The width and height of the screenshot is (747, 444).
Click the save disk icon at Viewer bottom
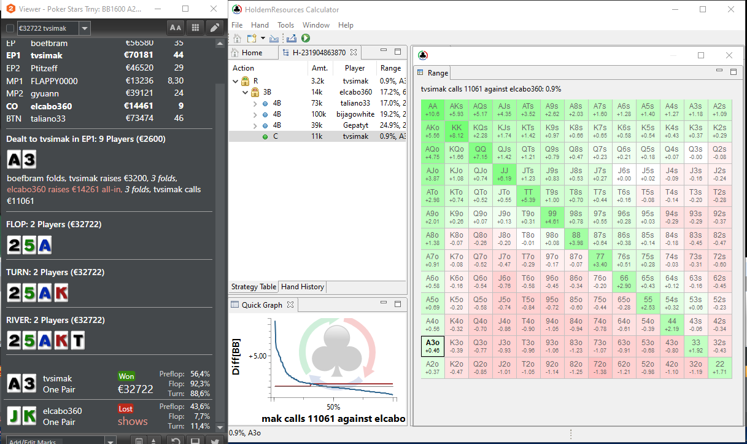[195, 440]
